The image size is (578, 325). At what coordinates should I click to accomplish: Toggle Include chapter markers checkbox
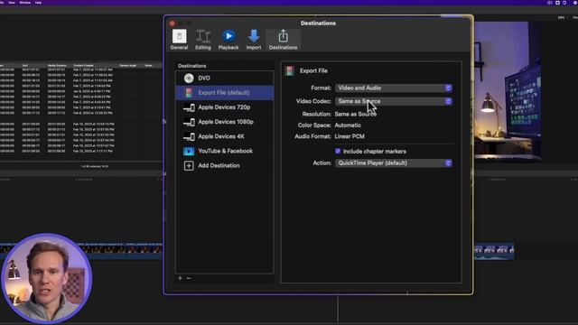(338, 151)
